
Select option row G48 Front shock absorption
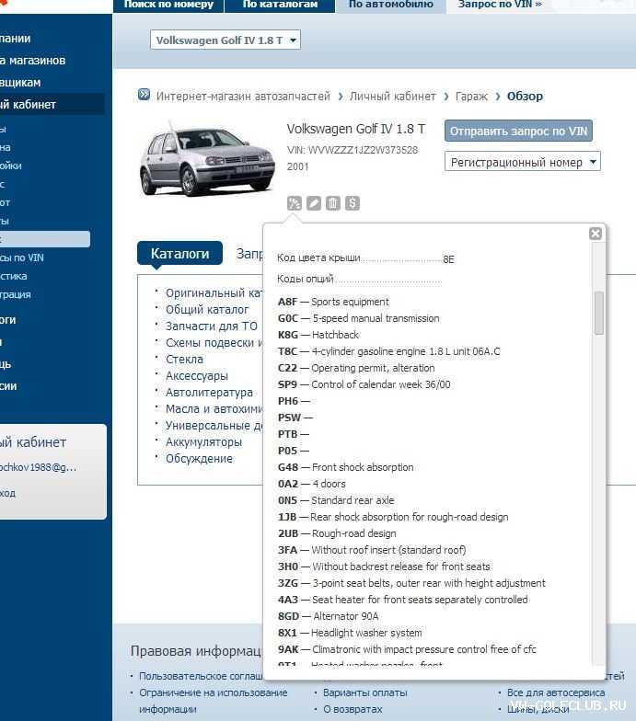coord(346,467)
